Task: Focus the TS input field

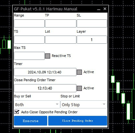Action: 29,39
